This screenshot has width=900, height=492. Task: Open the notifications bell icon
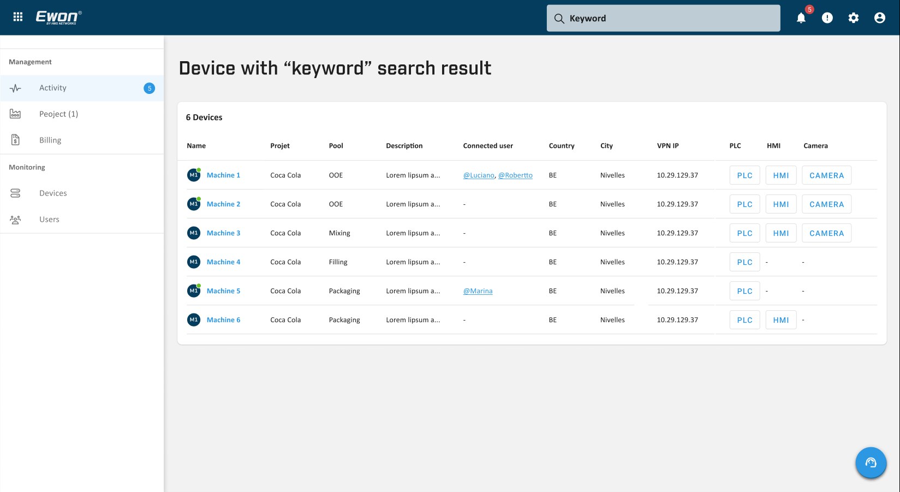pyautogui.click(x=801, y=18)
